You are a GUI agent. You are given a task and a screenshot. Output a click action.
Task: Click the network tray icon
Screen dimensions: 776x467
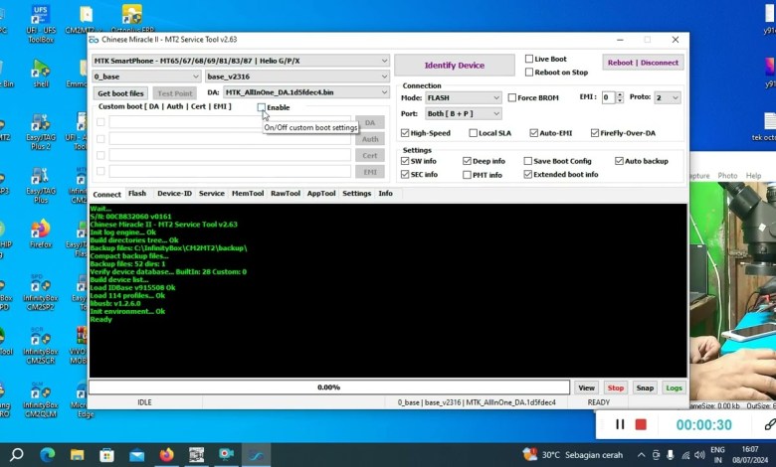coord(685,455)
